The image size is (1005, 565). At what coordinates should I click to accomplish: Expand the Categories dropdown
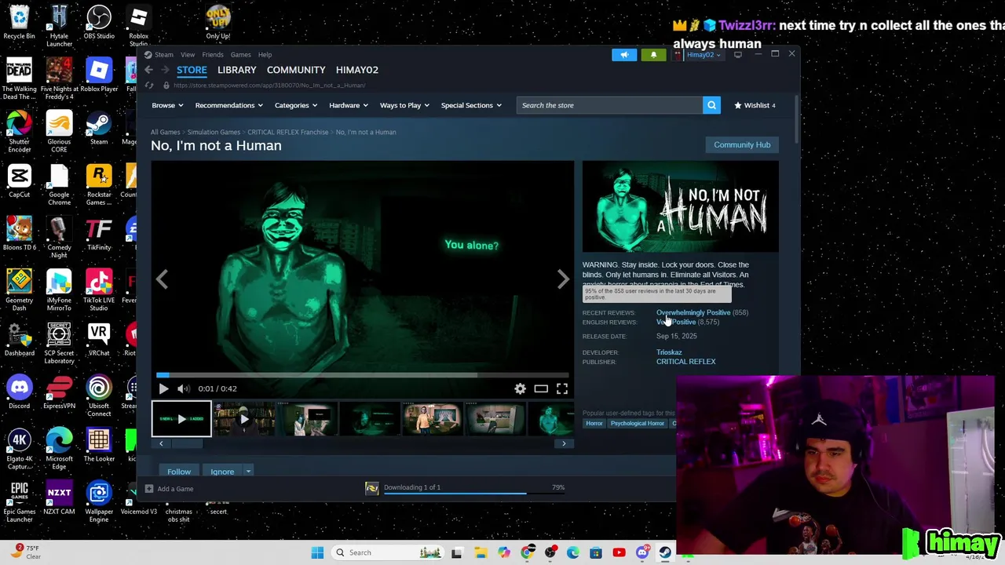(296, 105)
